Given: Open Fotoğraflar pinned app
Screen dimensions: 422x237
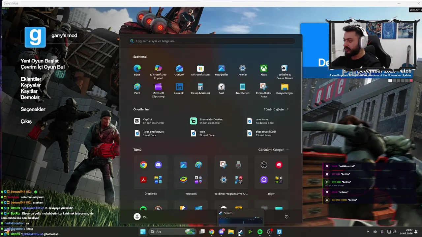Looking at the screenshot, I should (x=222, y=70).
